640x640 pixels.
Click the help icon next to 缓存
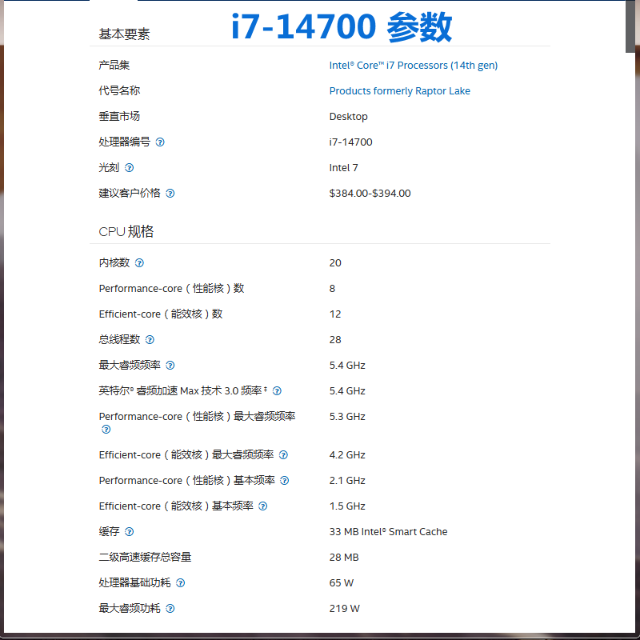129,532
